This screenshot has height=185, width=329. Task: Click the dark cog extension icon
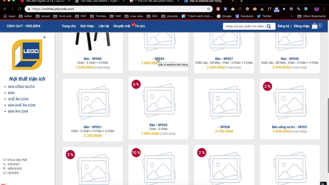[x=247, y=9]
